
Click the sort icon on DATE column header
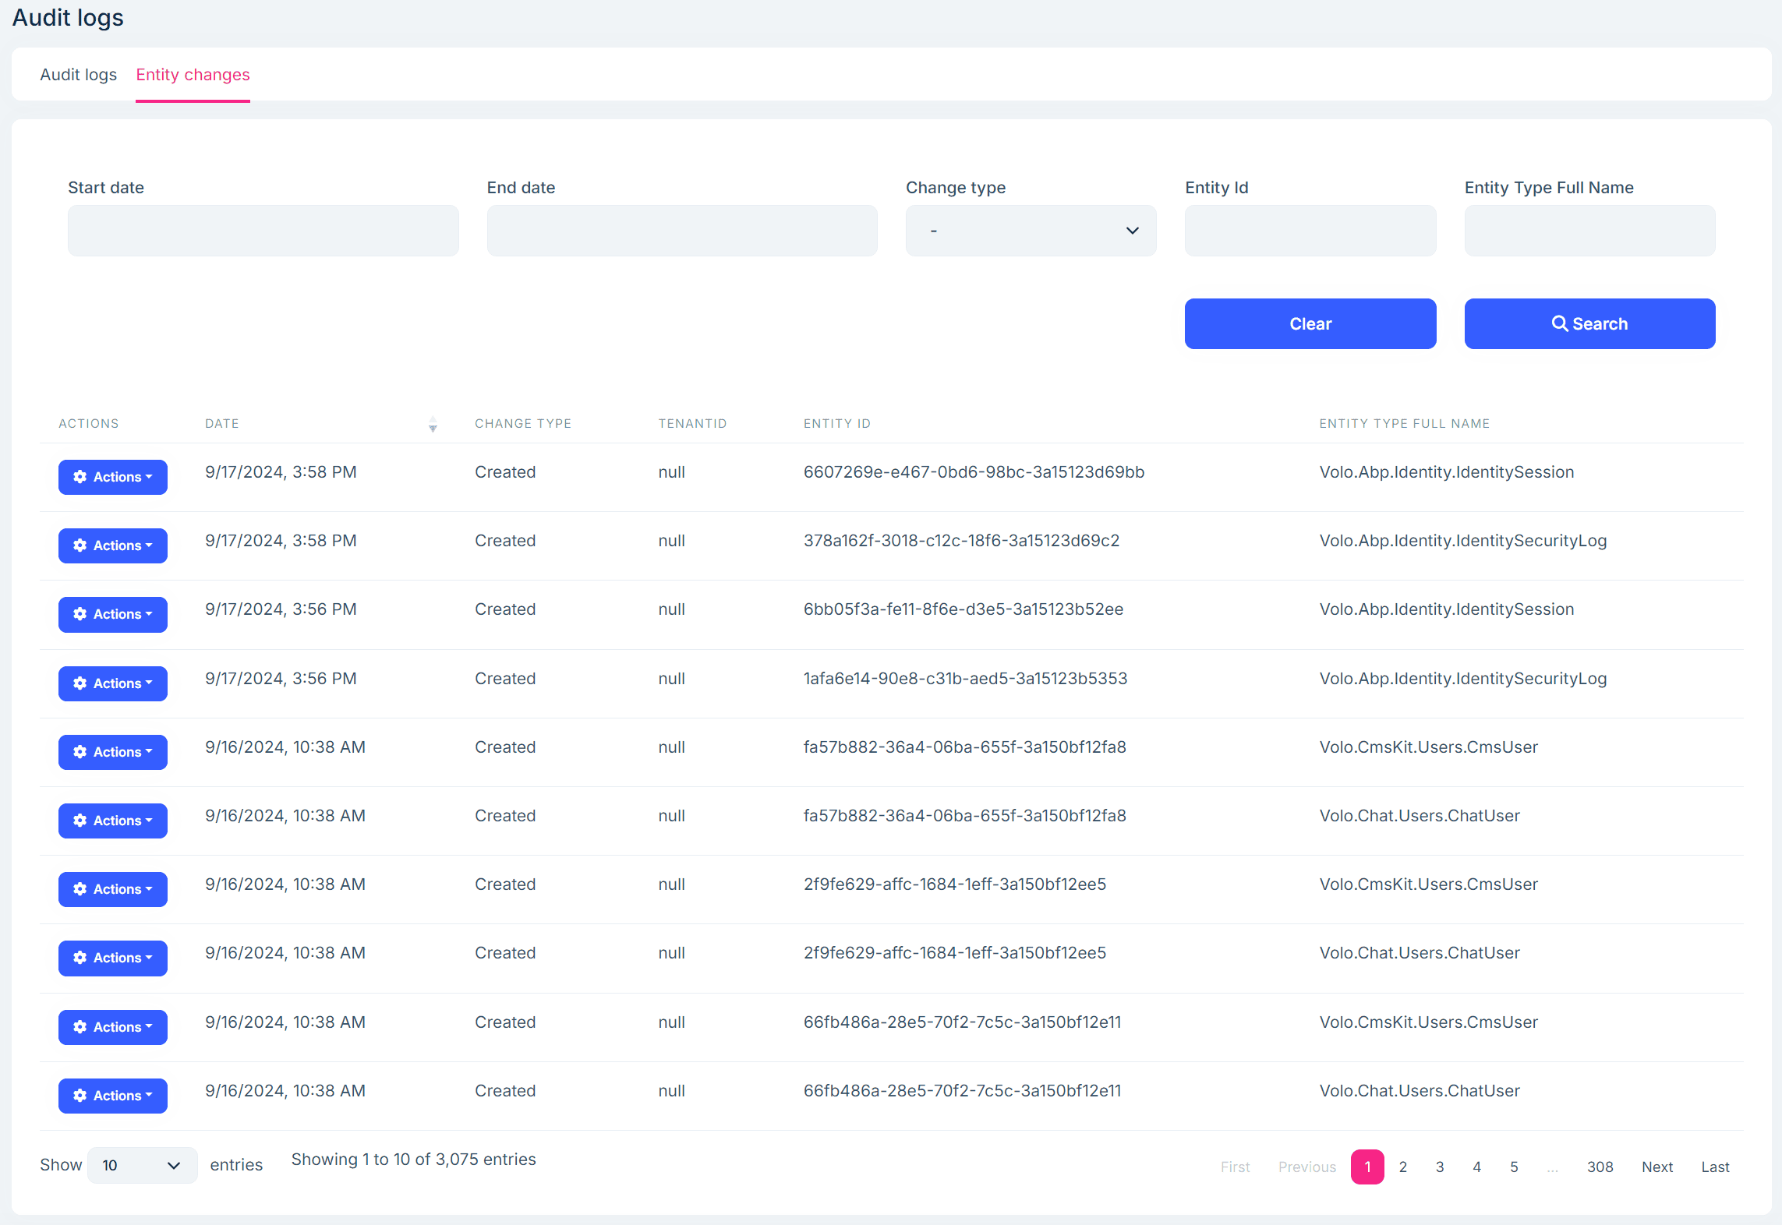point(433,425)
